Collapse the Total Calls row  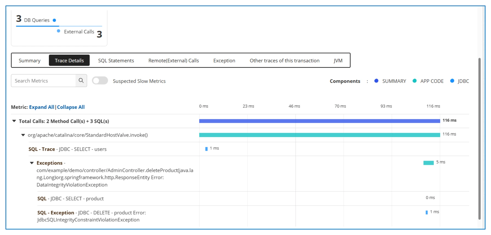(x=14, y=121)
